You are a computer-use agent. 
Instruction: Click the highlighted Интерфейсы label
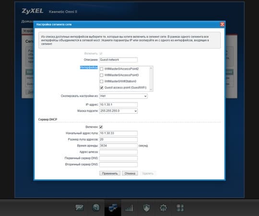(89, 67)
